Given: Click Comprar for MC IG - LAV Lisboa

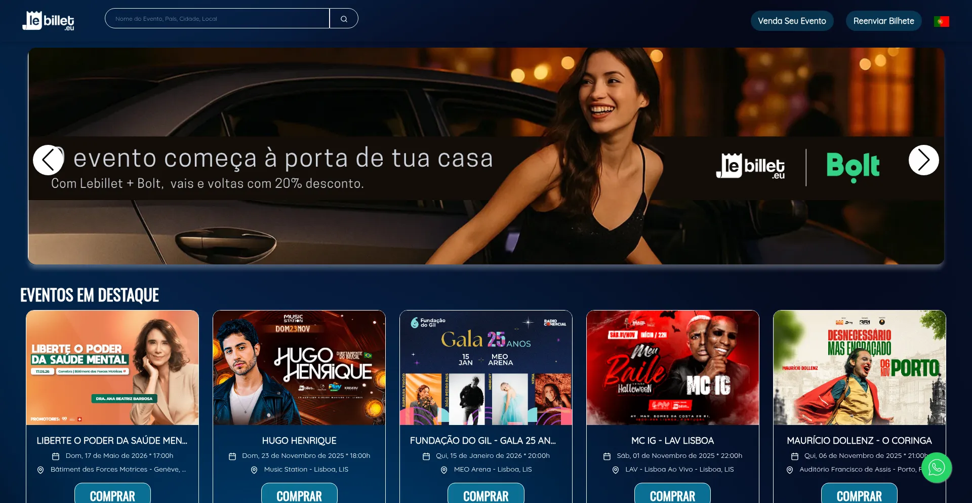Looking at the screenshot, I should (x=672, y=494).
